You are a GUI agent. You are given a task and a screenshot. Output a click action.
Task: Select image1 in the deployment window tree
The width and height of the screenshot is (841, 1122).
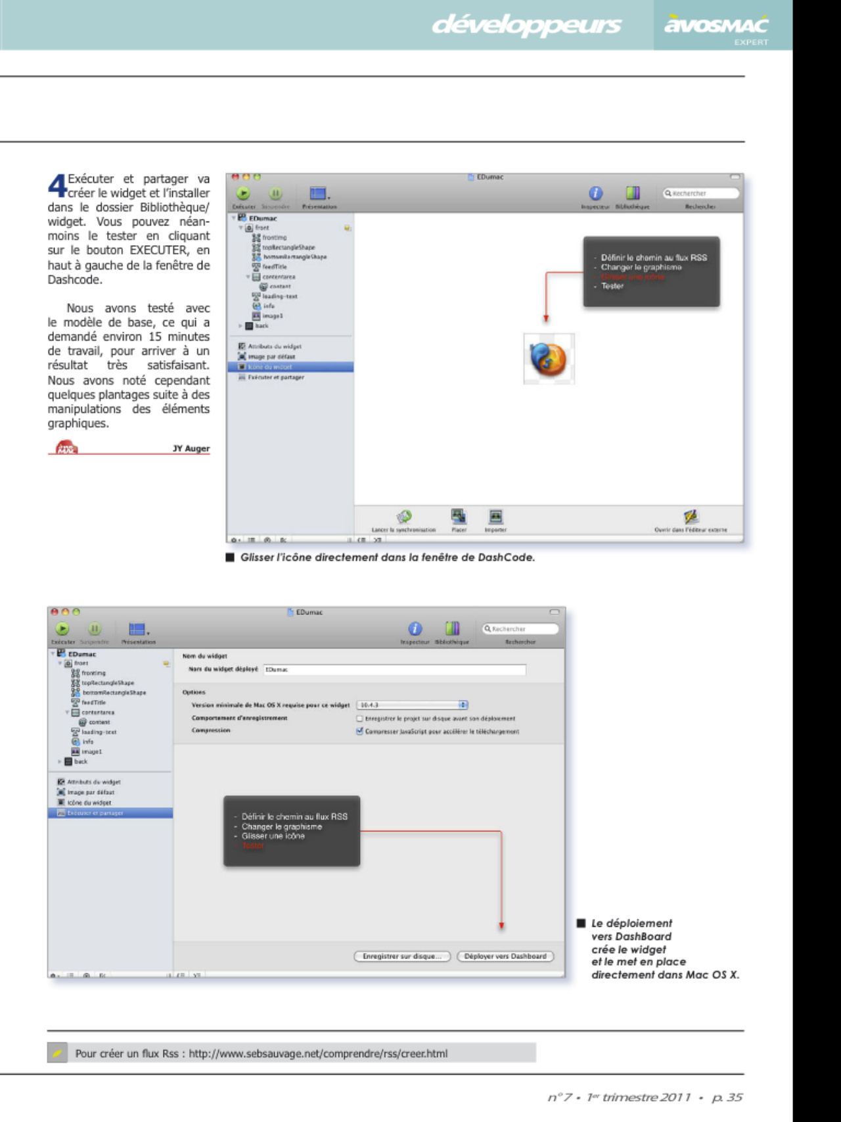coord(86,752)
